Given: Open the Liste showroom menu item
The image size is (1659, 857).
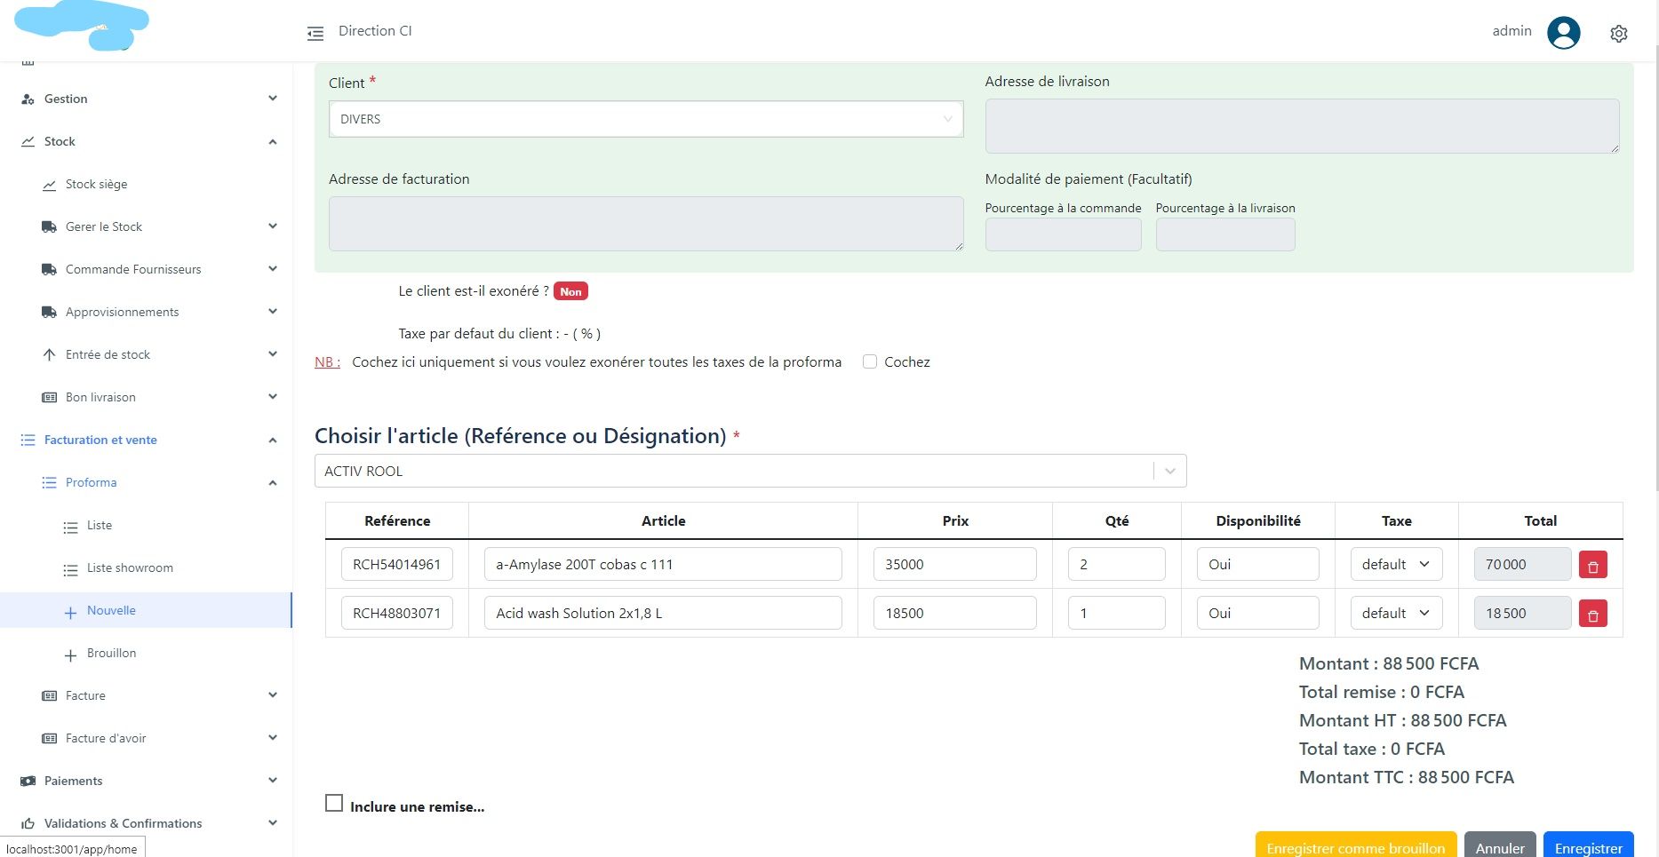Looking at the screenshot, I should click(x=130, y=568).
